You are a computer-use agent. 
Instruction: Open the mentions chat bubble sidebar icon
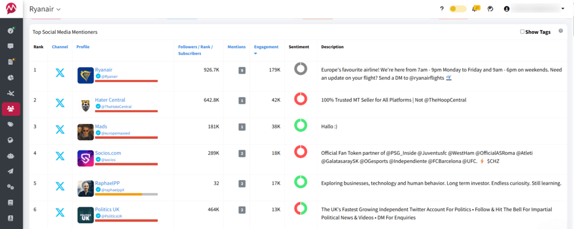(10, 46)
